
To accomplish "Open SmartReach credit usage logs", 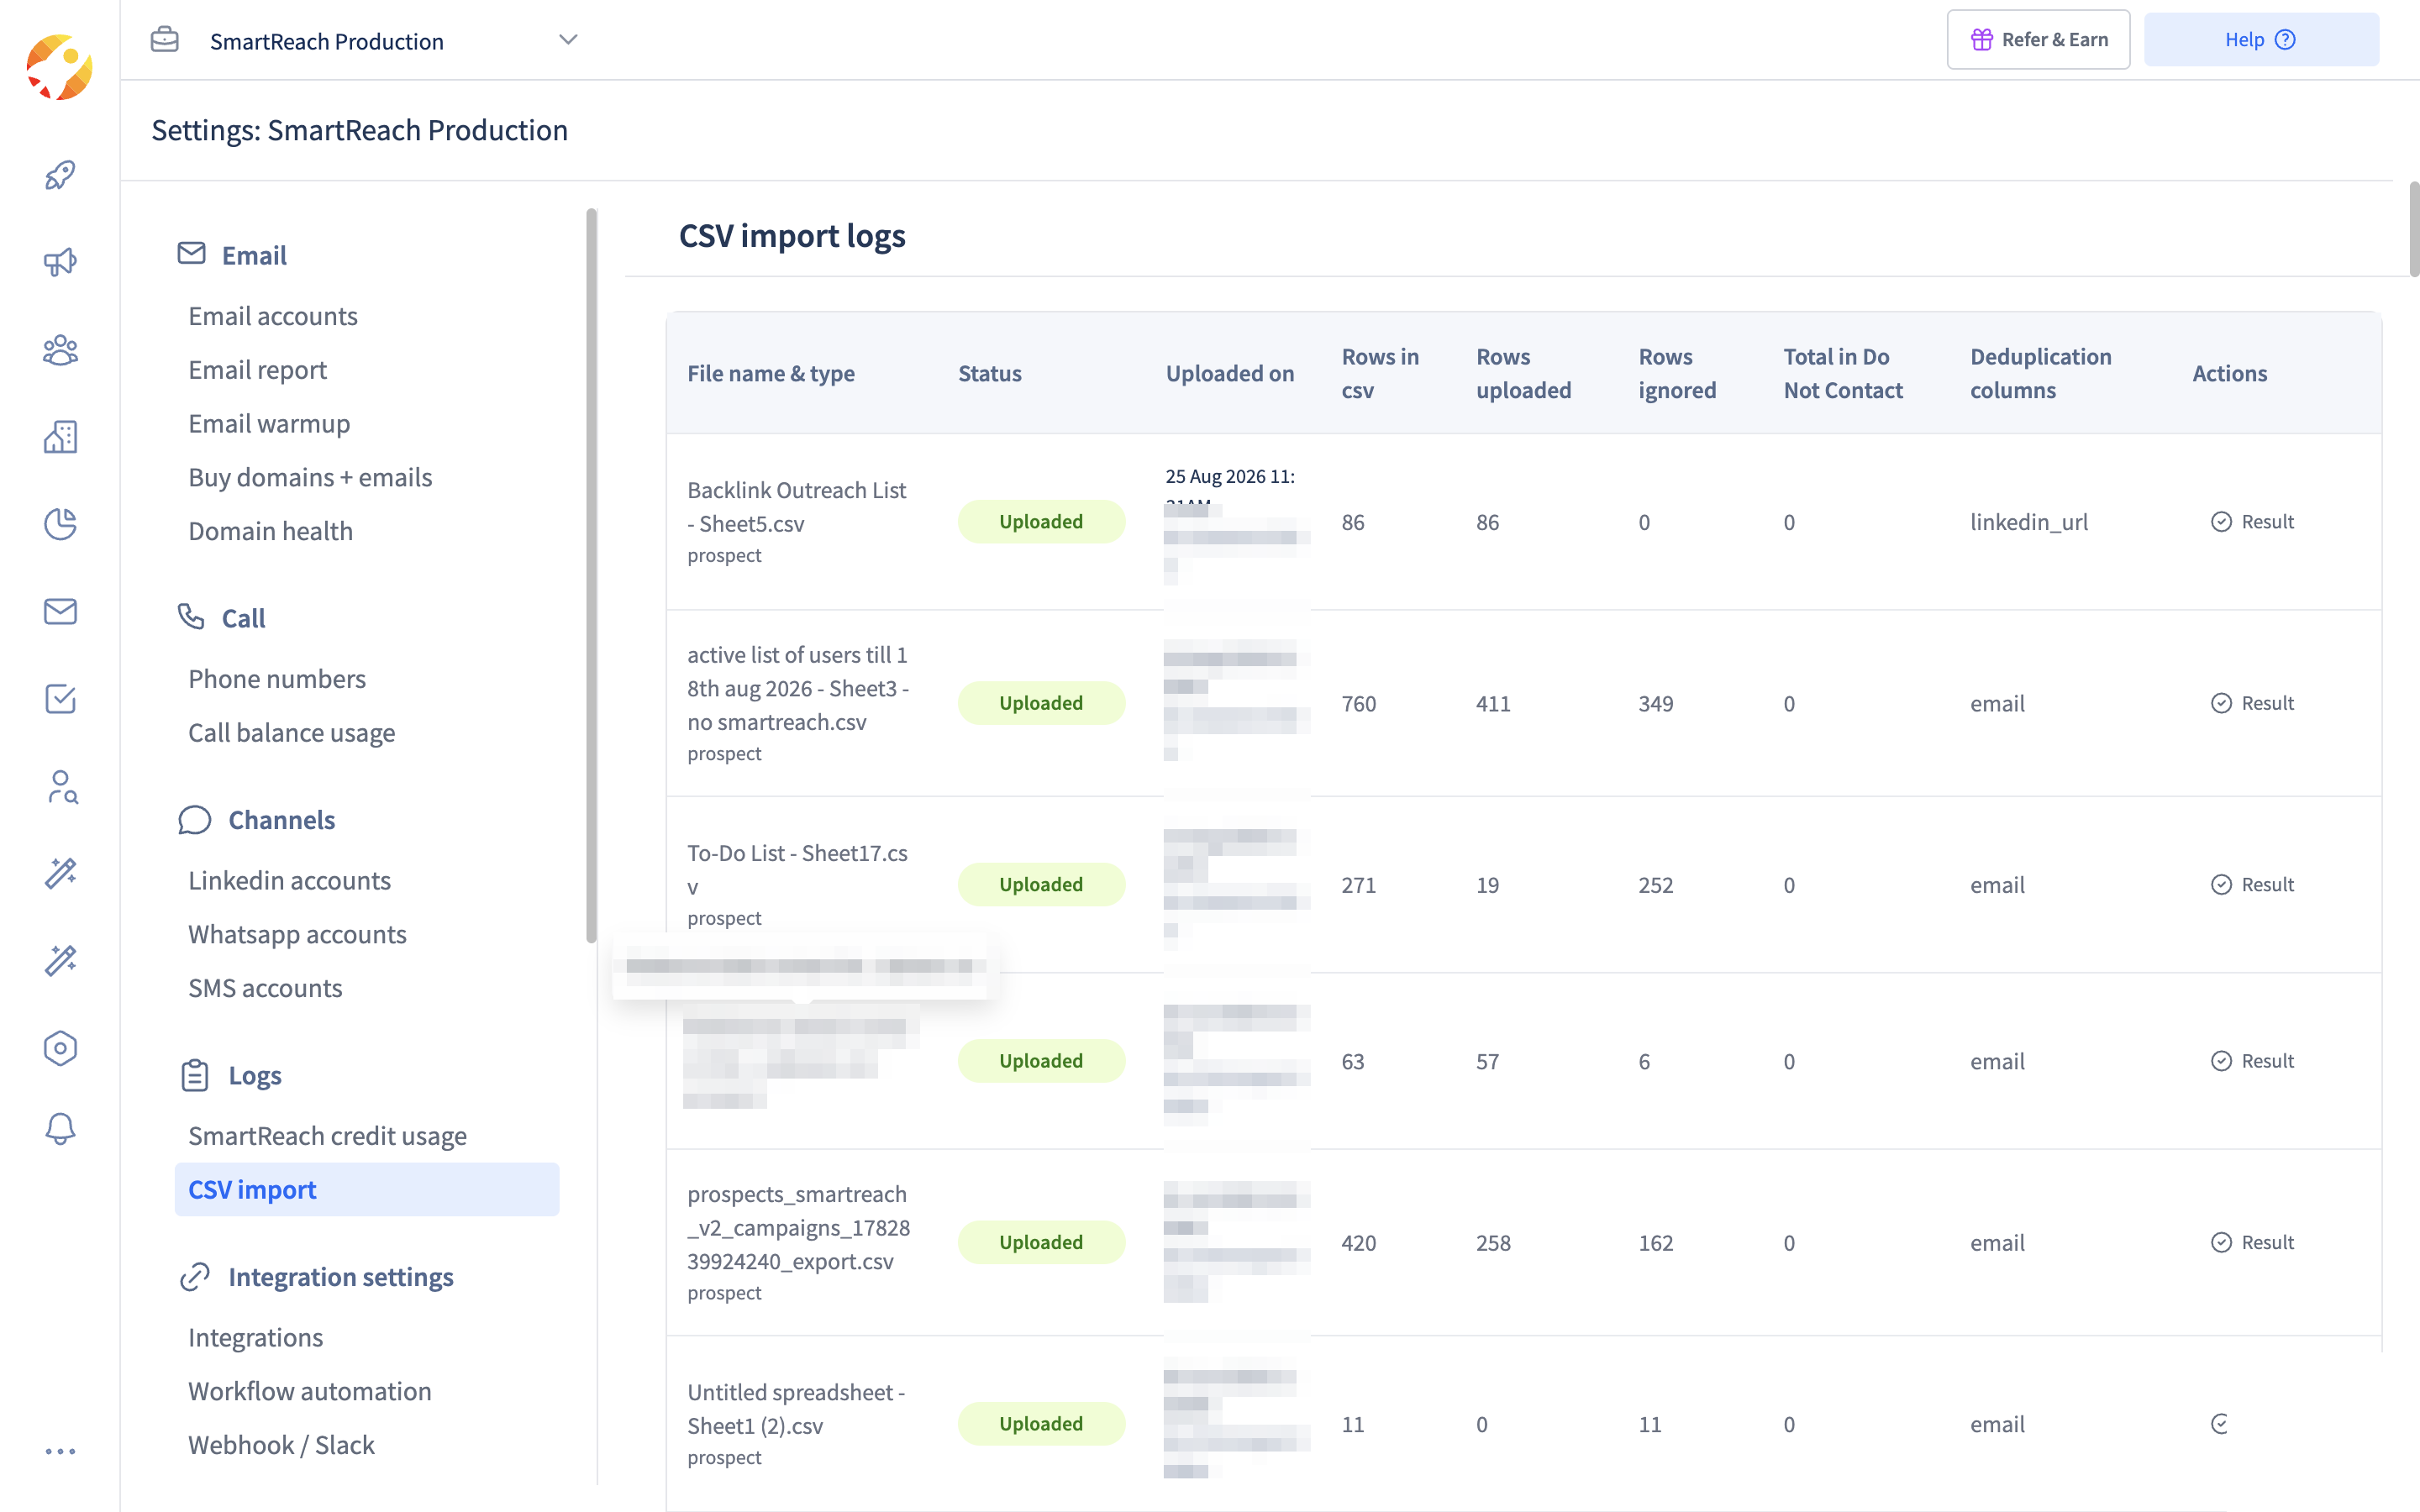I will point(327,1136).
